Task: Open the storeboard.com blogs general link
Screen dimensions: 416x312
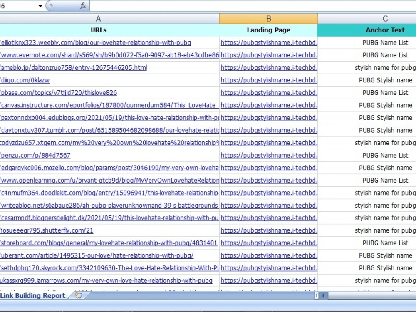Action: [109, 243]
